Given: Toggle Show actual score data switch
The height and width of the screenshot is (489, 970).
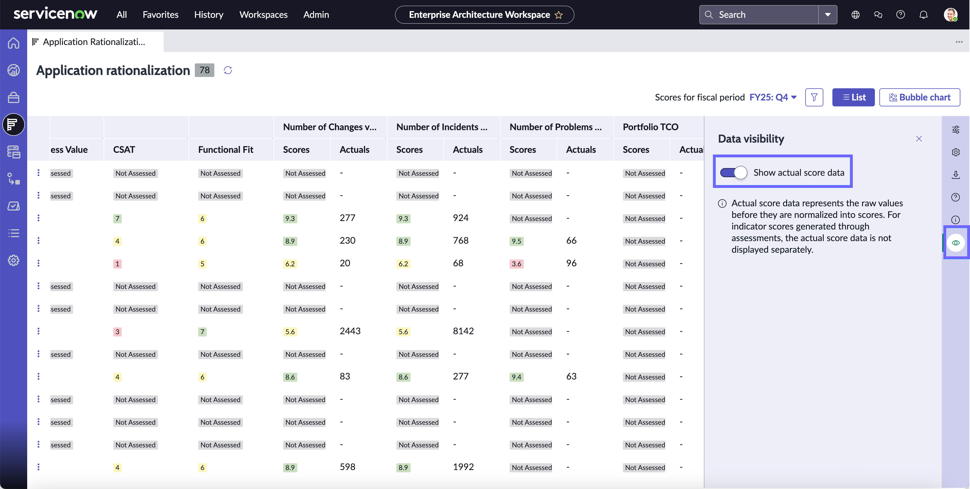Looking at the screenshot, I should pyautogui.click(x=733, y=172).
